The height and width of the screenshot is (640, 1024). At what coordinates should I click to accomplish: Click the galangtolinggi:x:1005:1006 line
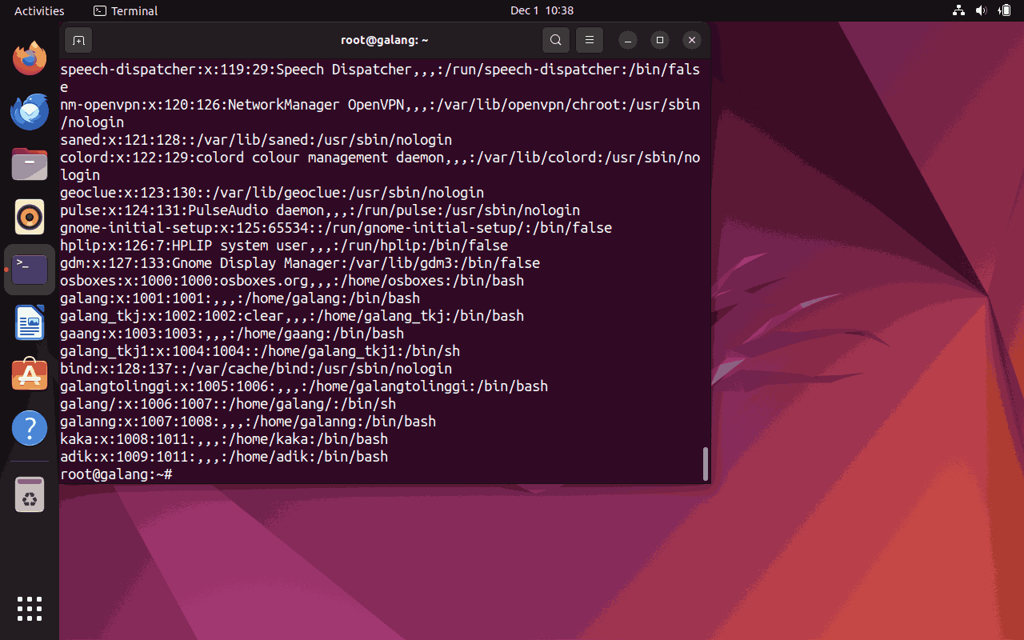pos(304,386)
